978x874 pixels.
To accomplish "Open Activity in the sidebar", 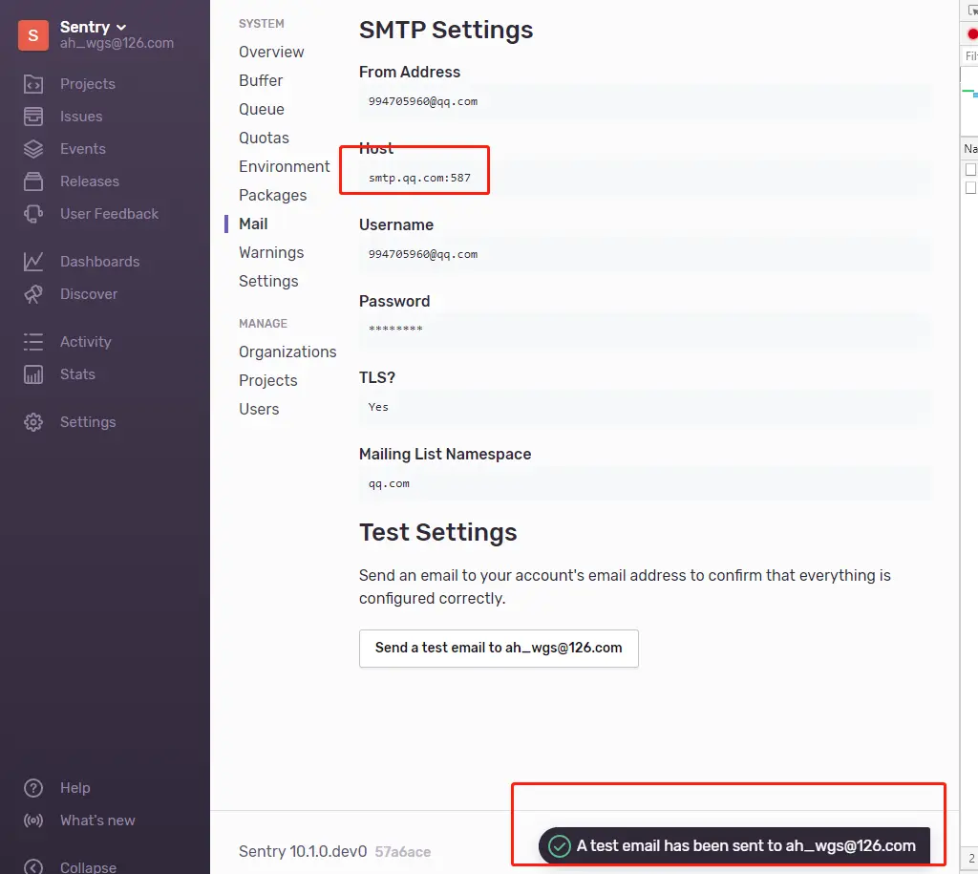I will pos(85,342).
